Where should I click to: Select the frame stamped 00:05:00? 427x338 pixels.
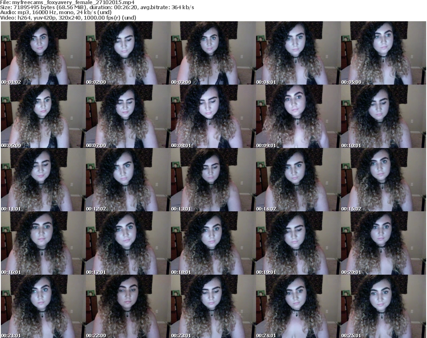pyautogui.click(x=384, y=53)
